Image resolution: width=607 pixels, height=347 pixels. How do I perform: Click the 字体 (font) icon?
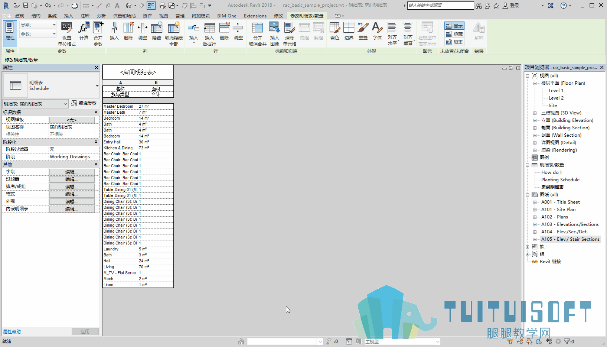(377, 28)
